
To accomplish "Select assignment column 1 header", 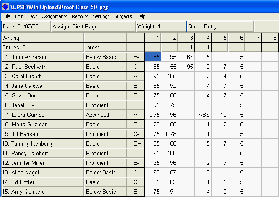I will (153, 38).
